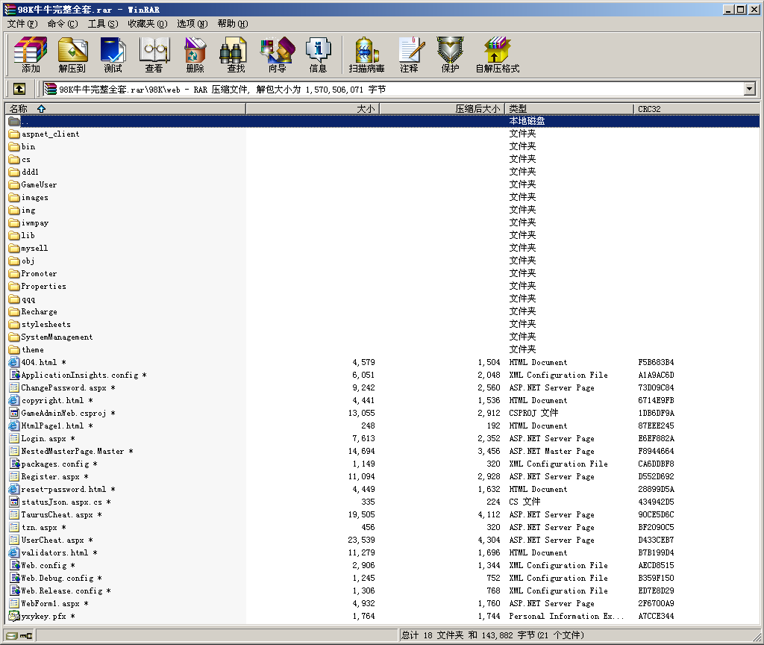Click the 删除 (Delete) toolbar icon
Viewport: 764px width, 645px height.
click(195, 54)
